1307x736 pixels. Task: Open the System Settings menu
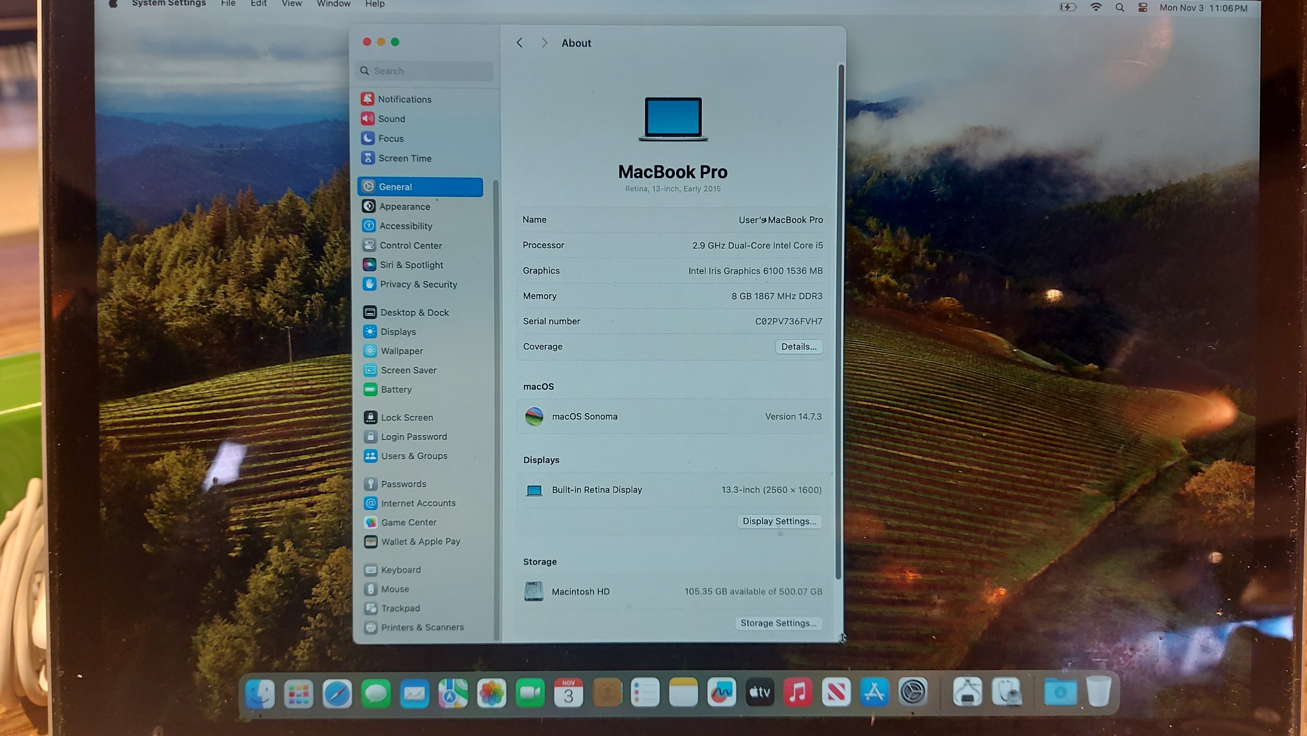pos(169,4)
